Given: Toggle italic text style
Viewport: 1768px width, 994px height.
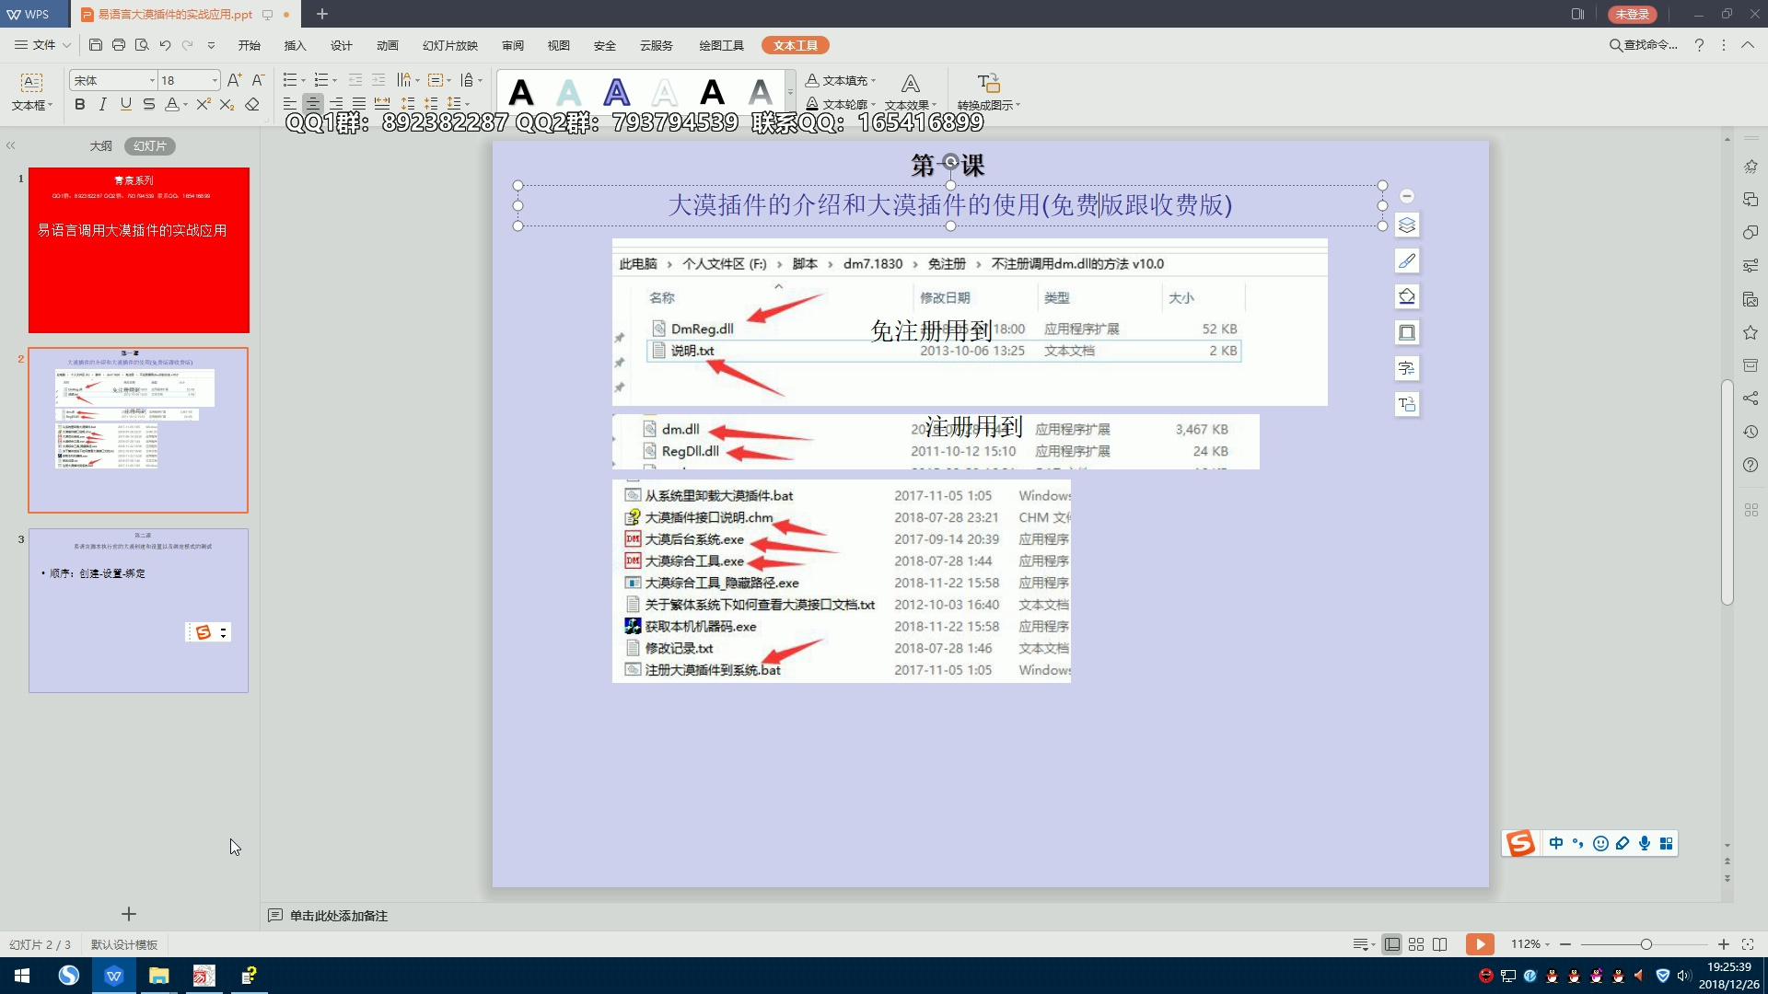Looking at the screenshot, I should click(x=102, y=104).
